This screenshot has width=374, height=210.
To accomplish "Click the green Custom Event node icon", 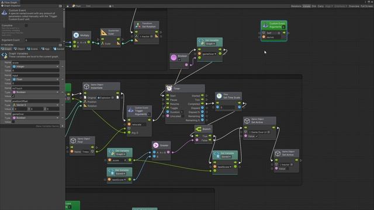I will (x=265, y=25).
